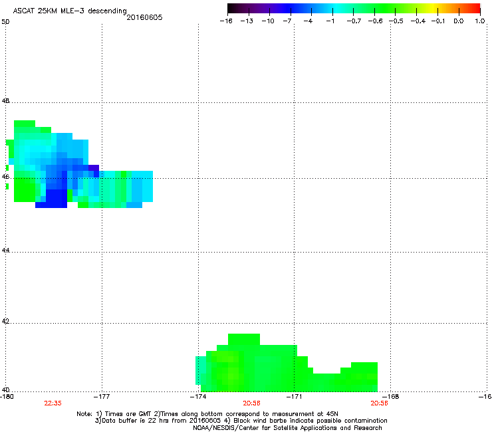Viewport: 492px width, 432px height.
Task: Click the latitude label 42
Action: (5, 321)
